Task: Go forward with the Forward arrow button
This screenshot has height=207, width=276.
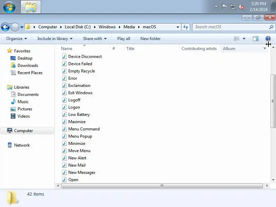Action: (x=15, y=27)
